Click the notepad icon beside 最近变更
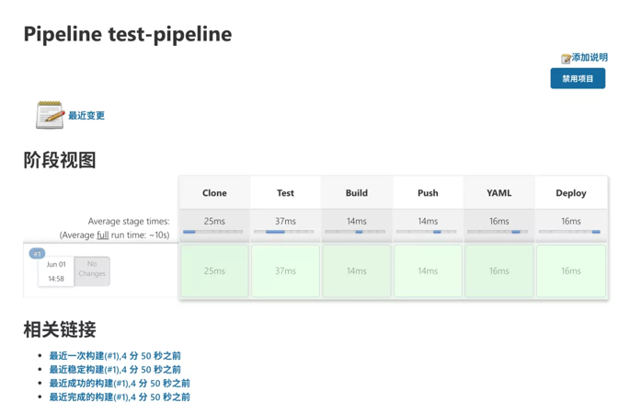This screenshot has height=414, width=630. [x=50, y=115]
